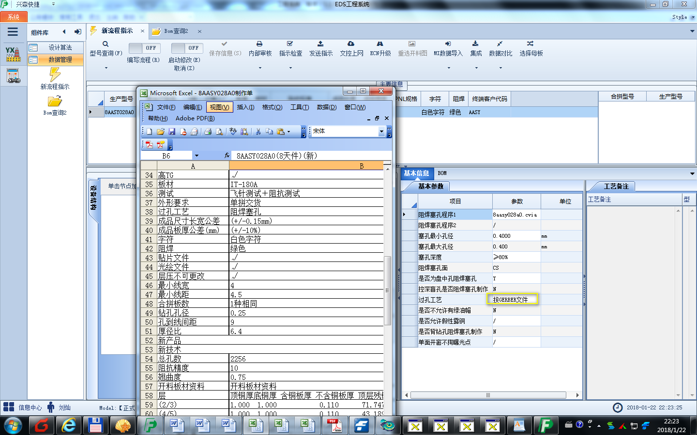Image resolution: width=697 pixels, height=435 pixels.
Task: Click the 系统 button at top left
Action: (14, 17)
